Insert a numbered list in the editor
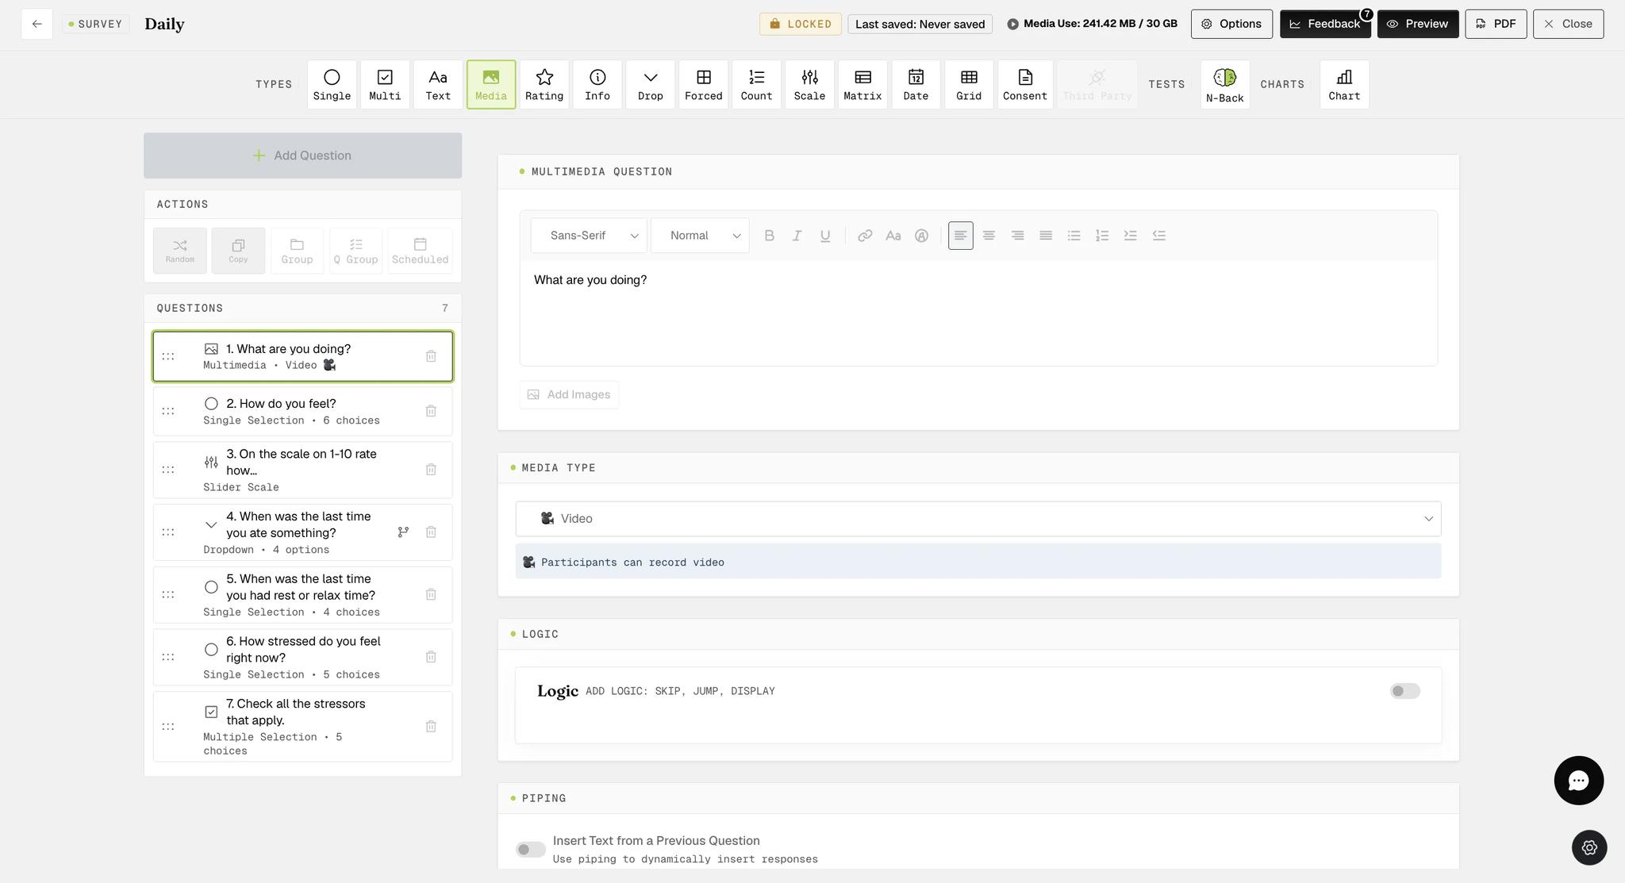 (x=1102, y=236)
